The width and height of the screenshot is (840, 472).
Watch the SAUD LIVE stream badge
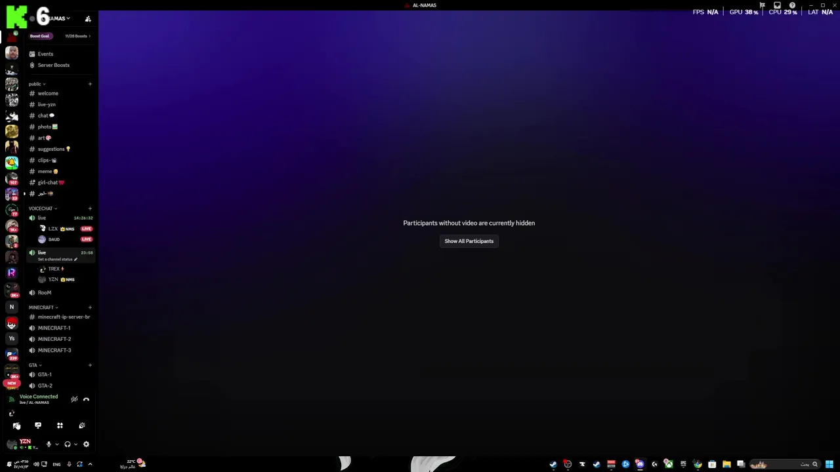pos(86,239)
